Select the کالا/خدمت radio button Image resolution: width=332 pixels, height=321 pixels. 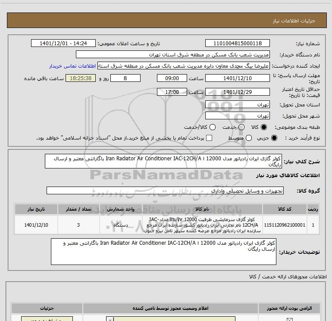tap(213, 127)
